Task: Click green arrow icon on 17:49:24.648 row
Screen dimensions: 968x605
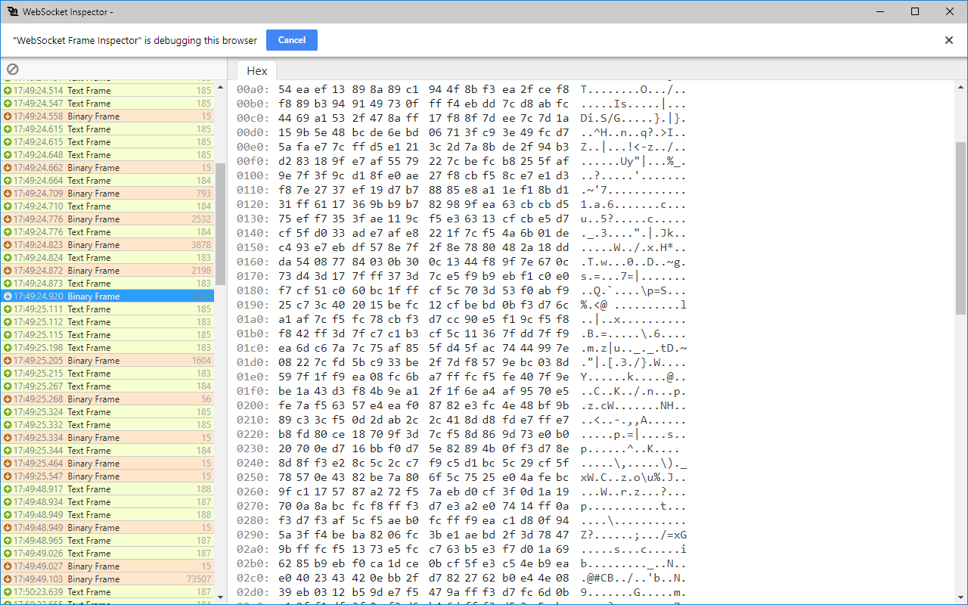Action: (8, 155)
